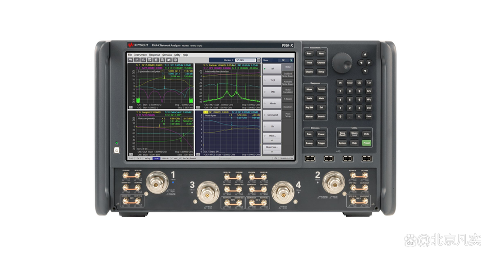
Task: Switch to the Meas Setup tab
Action: 288,115
